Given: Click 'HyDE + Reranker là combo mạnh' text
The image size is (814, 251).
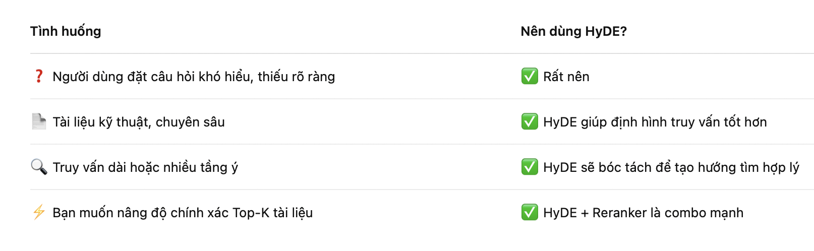Looking at the screenshot, I should pyautogui.click(x=644, y=213).
